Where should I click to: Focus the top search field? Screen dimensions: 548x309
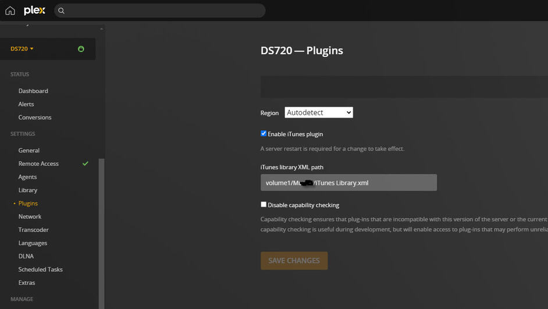click(x=160, y=11)
